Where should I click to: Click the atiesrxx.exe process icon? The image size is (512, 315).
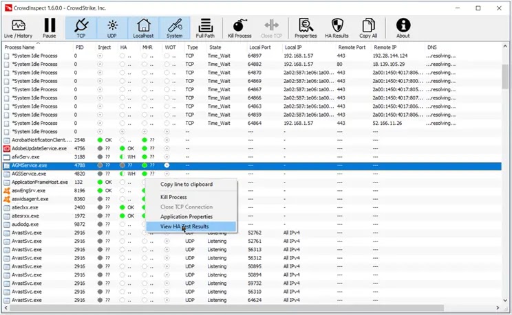(6, 216)
